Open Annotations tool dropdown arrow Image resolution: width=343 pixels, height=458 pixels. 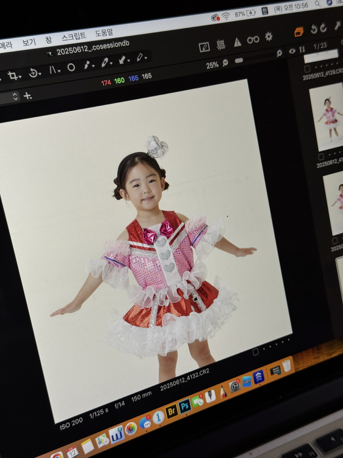coord(146,58)
